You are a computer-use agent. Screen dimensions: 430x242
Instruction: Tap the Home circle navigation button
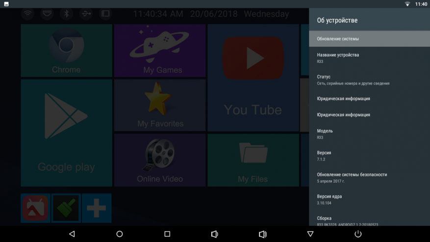pyautogui.click(x=120, y=234)
